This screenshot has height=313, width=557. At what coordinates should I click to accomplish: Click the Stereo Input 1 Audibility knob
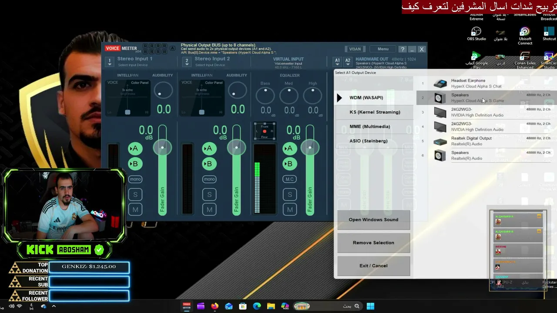163,90
